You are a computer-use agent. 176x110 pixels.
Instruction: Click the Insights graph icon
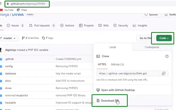(134, 26)
